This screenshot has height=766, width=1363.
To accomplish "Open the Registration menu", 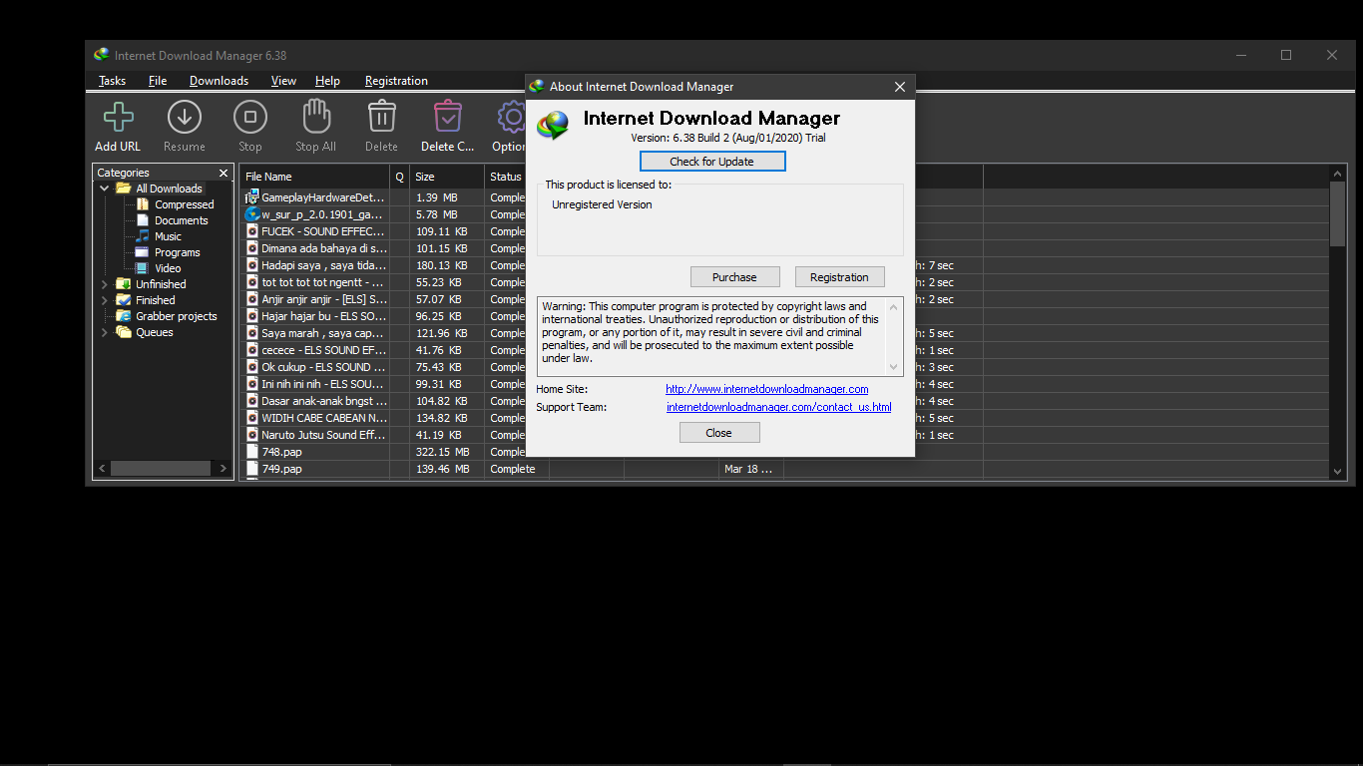I will pyautogui.click(x=396, y=81).
